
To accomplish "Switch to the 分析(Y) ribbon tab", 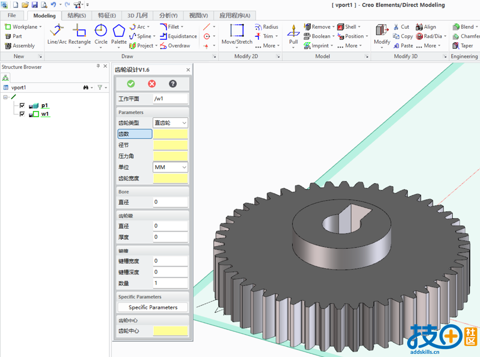I will [x=168, y=16].
